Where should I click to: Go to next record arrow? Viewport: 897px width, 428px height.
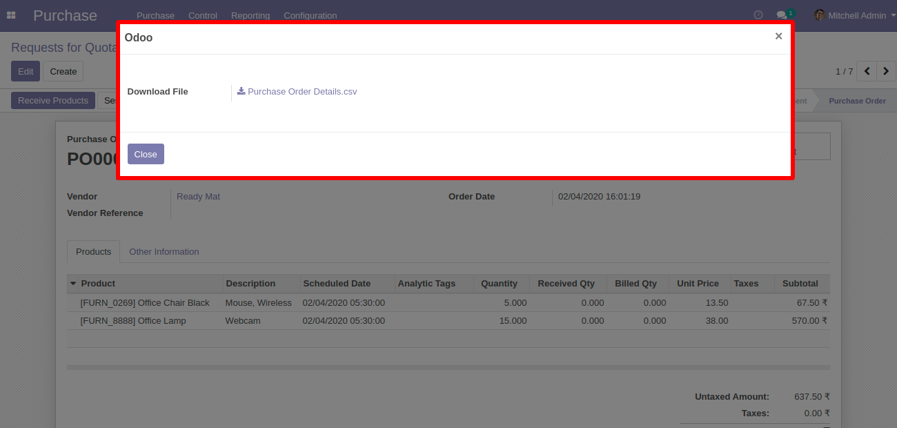pyautogui.click(x=886, y=71)
